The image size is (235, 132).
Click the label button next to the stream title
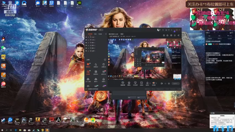point(122,34)
